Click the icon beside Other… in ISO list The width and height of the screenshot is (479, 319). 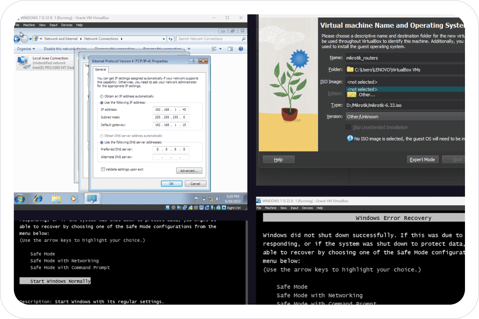[x=352, y=95]
